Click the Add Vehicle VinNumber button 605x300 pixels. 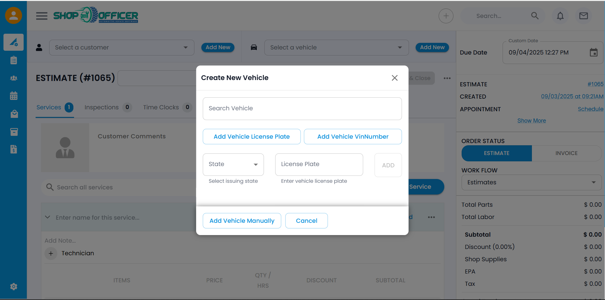(353, 137)
